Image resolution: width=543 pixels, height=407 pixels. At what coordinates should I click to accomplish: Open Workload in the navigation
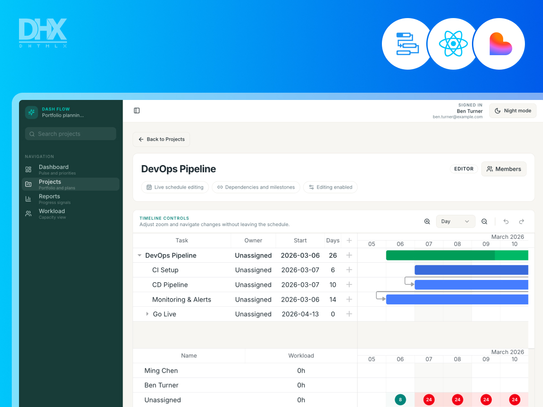(x=71, y=213)
